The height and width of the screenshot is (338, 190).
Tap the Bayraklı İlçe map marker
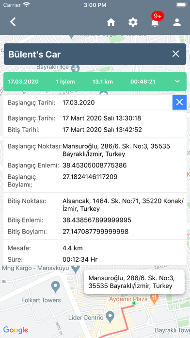(75, 68)
